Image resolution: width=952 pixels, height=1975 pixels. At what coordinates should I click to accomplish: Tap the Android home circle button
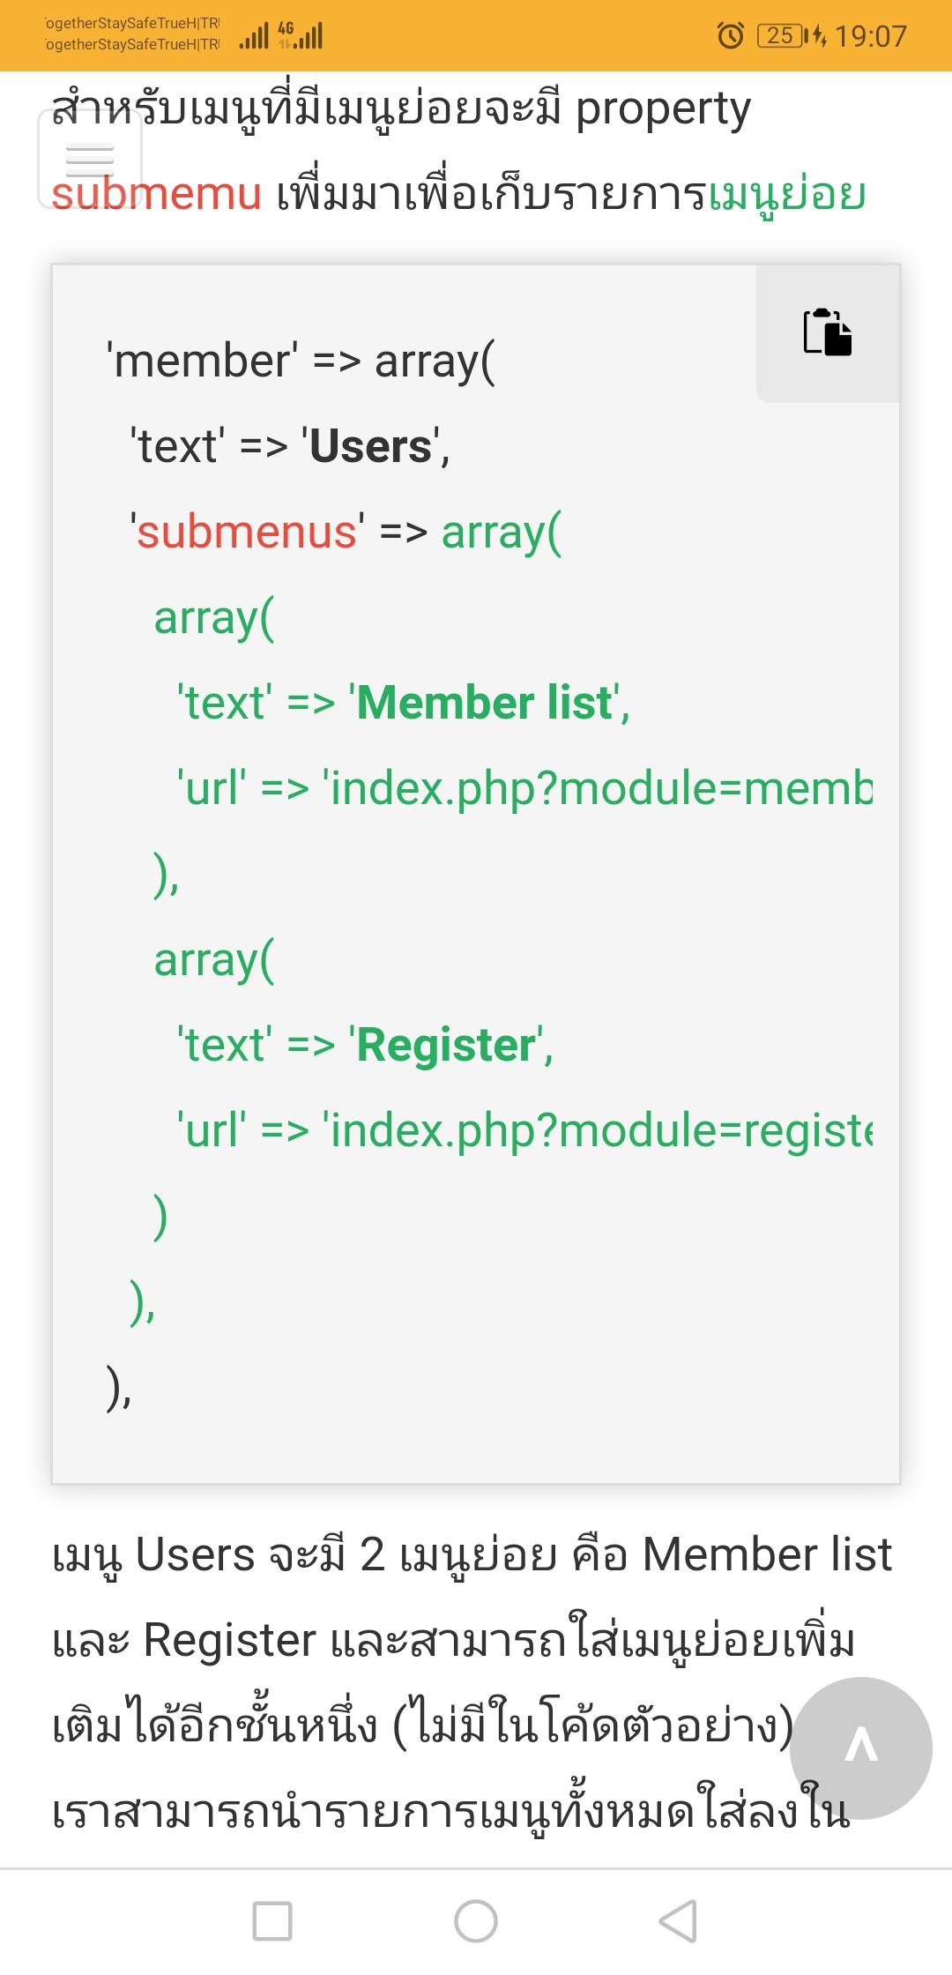[x=476, y=1920]
